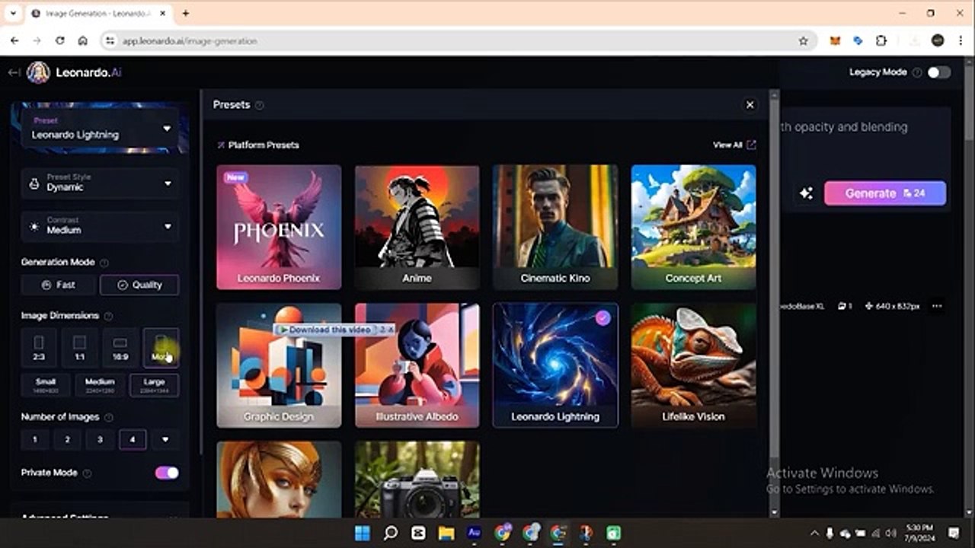Set number of images to 2
This screenshot has height=548, width=975.
(x=68, y=439)
